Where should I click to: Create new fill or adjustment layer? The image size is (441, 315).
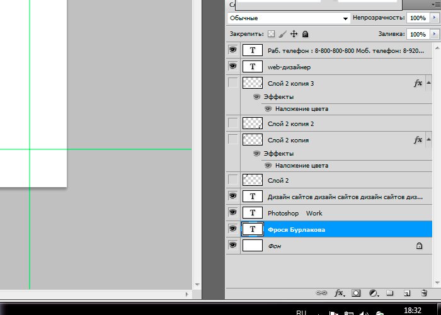point(373,293)
